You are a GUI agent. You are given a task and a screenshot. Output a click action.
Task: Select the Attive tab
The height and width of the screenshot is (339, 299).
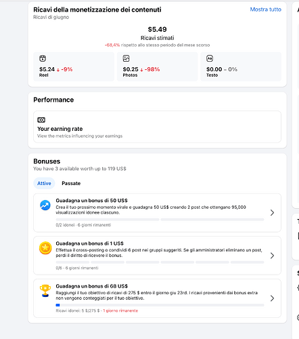tap(44, 183)
